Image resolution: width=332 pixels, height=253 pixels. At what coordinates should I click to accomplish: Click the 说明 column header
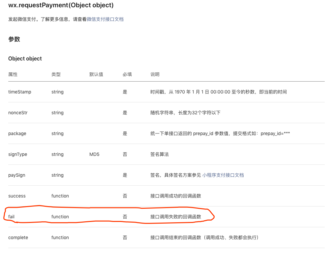[155, 74]
